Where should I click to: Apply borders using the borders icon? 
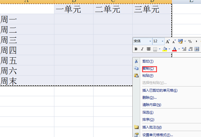pyautogui.click(x=155, y=49)
